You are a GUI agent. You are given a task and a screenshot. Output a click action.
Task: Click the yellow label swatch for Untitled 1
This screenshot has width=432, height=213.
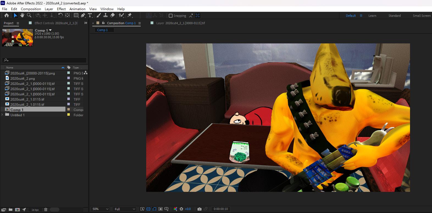click(69, 115)
